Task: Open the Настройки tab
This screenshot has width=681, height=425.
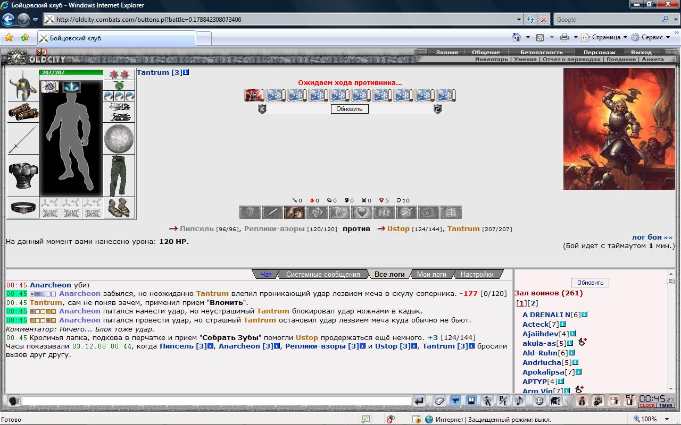Action: click(477, 274)
